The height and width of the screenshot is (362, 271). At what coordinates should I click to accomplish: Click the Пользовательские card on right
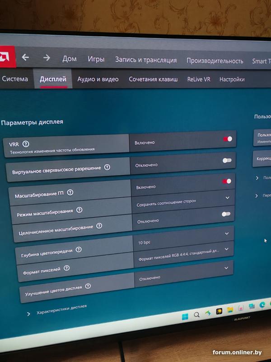tap(262, 138)
